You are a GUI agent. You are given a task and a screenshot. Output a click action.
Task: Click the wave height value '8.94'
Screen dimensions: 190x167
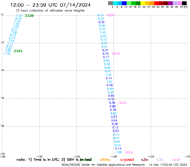(117, 142)
